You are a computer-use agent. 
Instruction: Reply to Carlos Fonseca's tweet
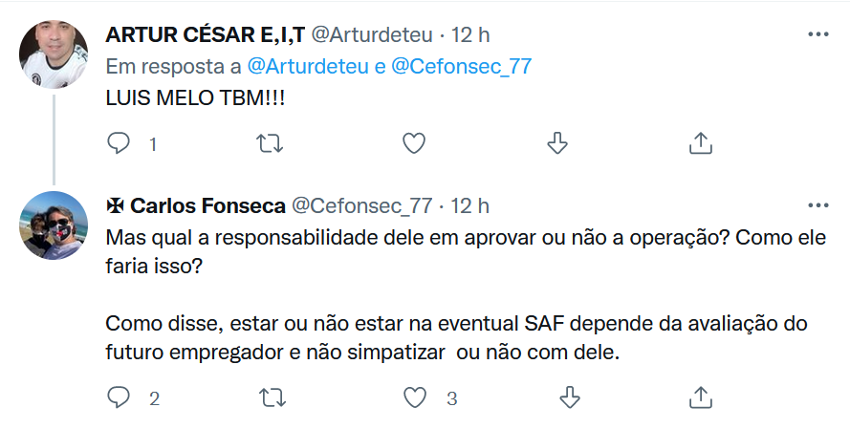click(x=119, y=397)
